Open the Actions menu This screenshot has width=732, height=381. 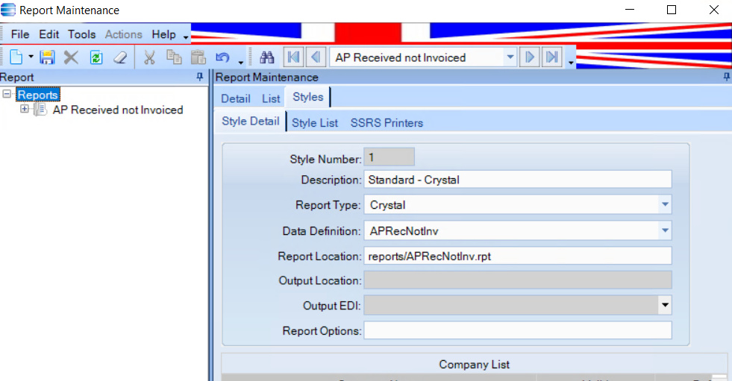tap(124, 34)
